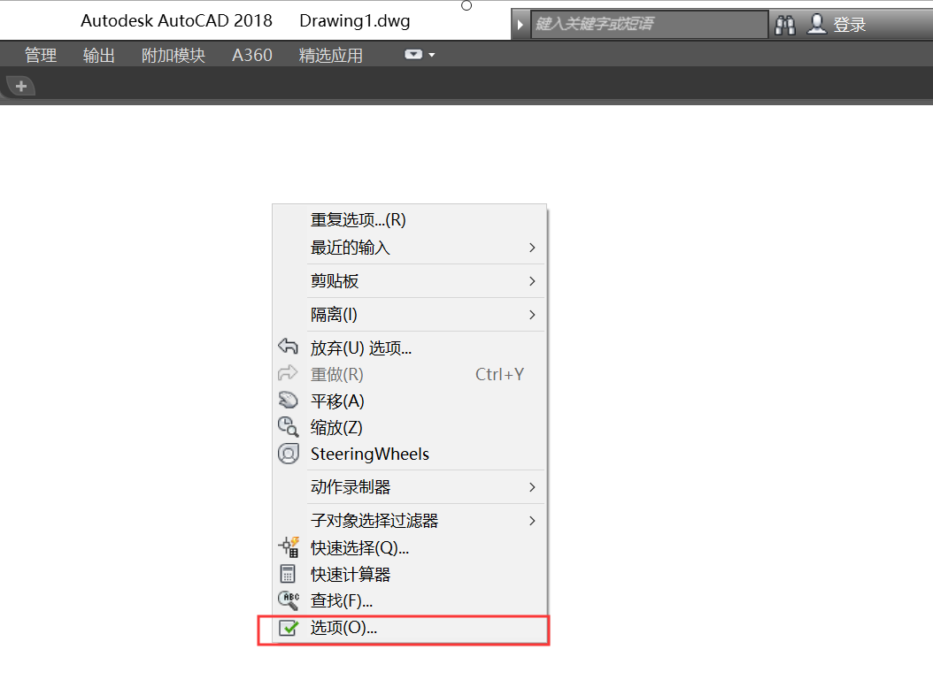Expand the search box arrow at its left
Screen dimensions: 933x695
(x=520, y=25)
